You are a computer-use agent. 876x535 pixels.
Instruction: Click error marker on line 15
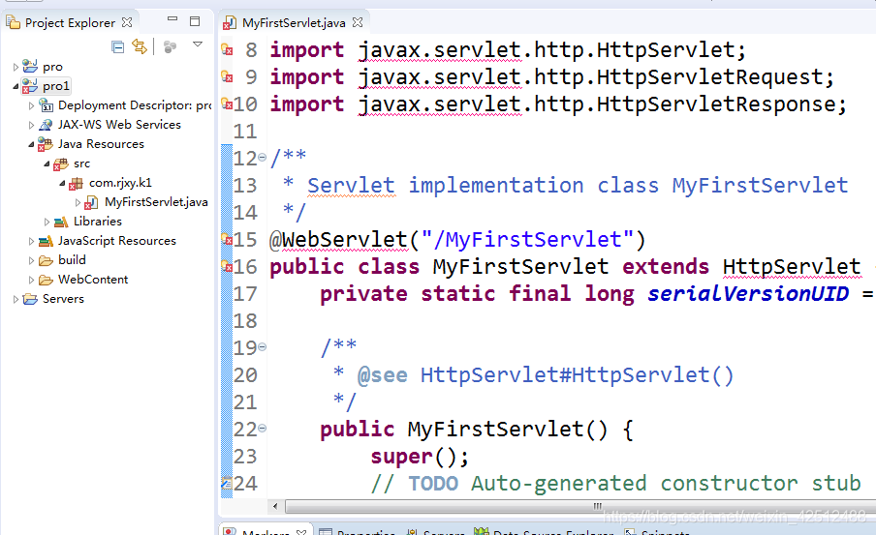click(227, 239)
